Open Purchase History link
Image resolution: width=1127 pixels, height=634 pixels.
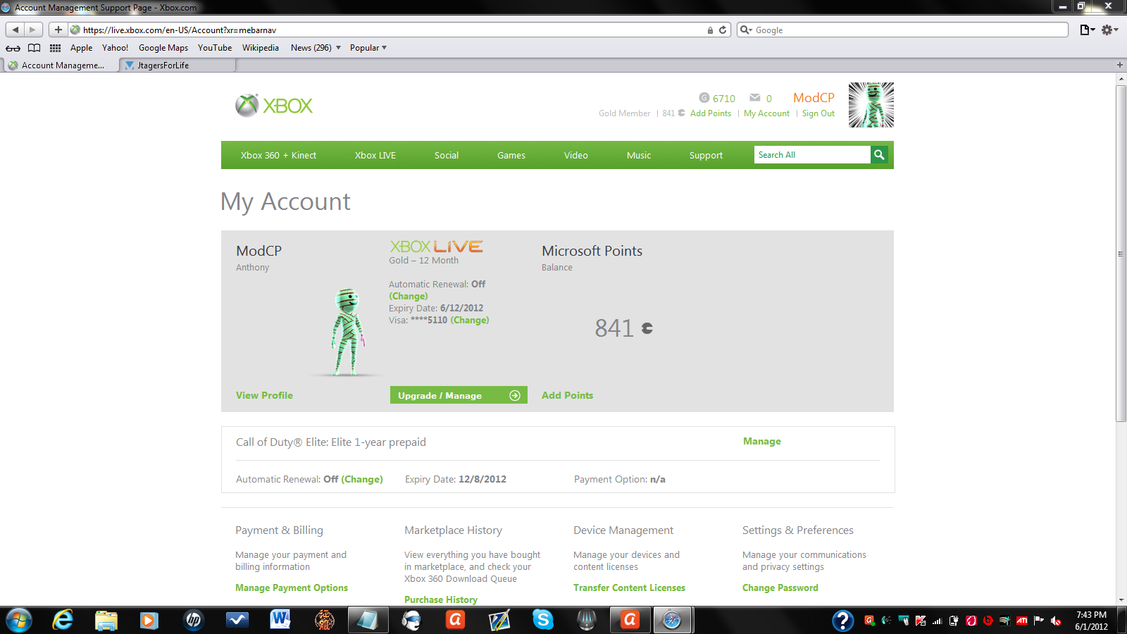click(441, 599)
